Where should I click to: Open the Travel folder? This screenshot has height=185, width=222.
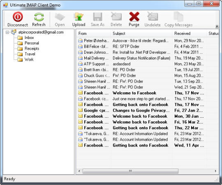point(30,54)
